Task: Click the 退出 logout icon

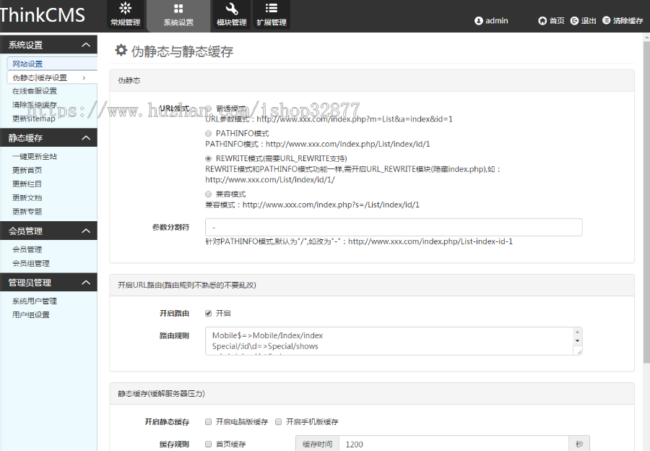Action: click(574, 21)
